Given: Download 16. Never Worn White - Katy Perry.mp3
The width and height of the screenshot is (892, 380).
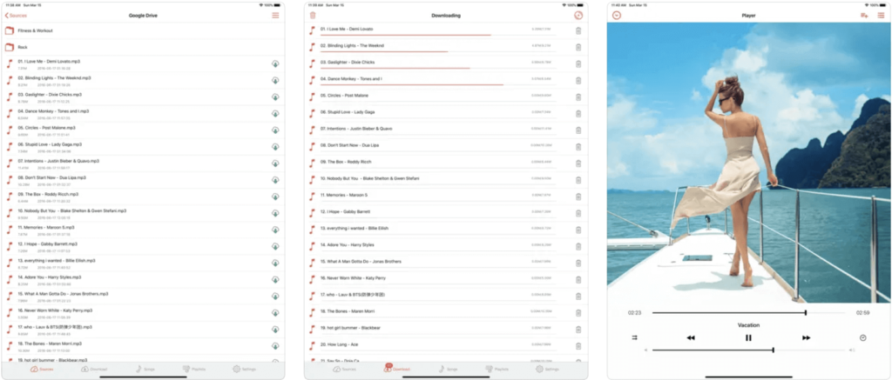Looking at the screenshot, I should (274, 313).
